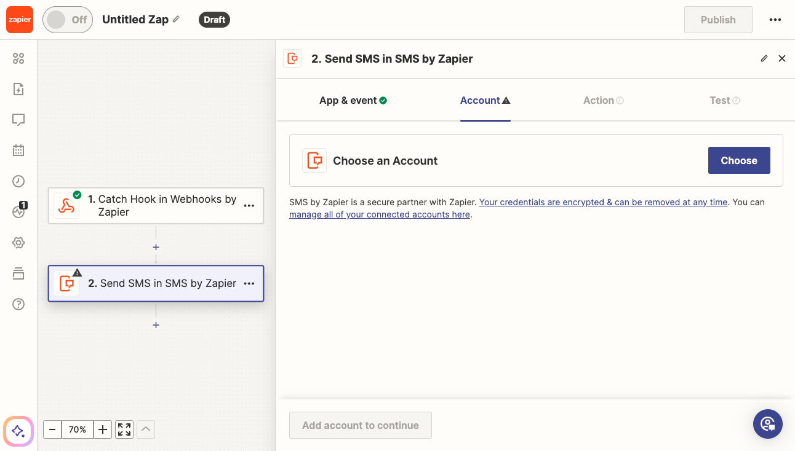This screenshot has width=795, height=451.
Task: Open the apps grid icon in sidebar
Action: point(18,58)
